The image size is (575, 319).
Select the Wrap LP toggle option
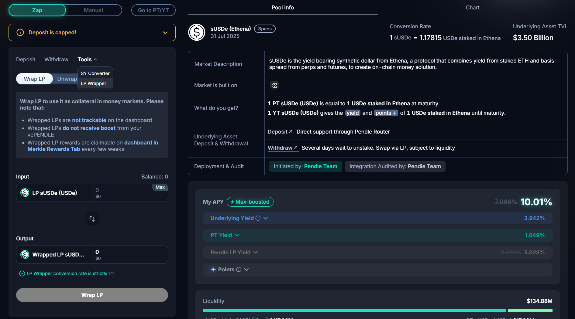pyautogui.click(x=34, y=79)
